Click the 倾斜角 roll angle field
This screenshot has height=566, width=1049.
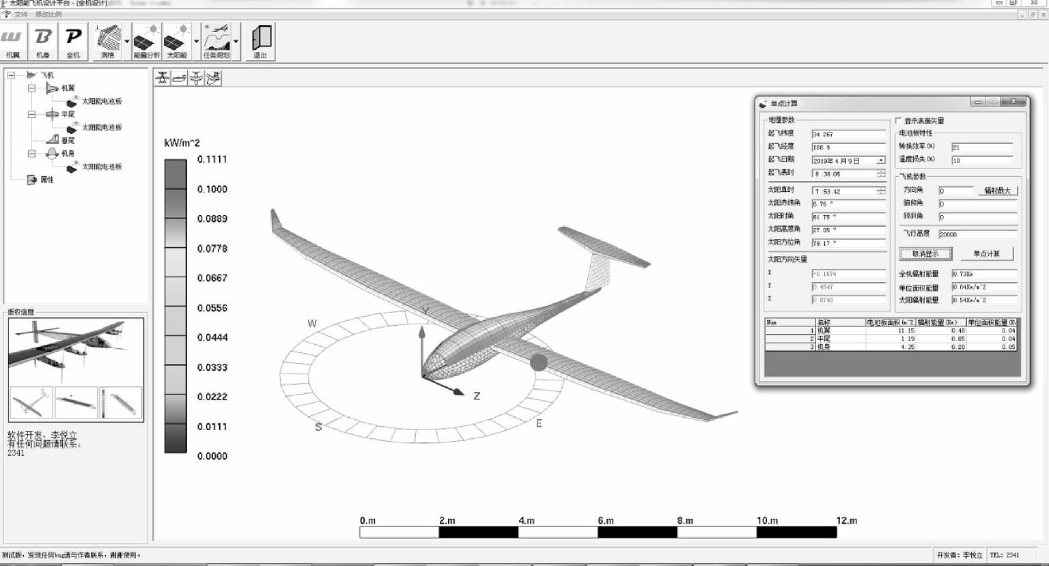click(x=977, y=216)
